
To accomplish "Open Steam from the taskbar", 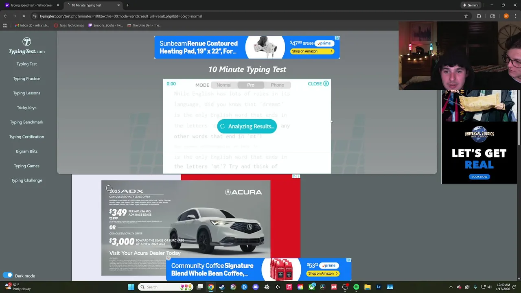I will coord(222,287).
